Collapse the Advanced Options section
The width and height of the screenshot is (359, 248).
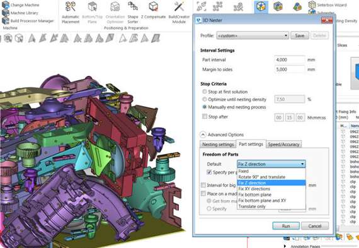[x=203, y=134]
